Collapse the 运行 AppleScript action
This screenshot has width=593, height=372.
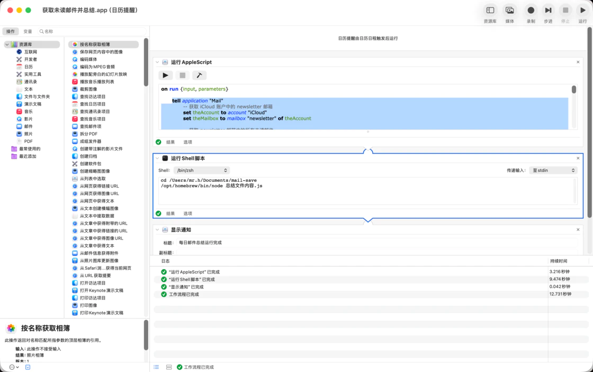[x=157, y=63]
